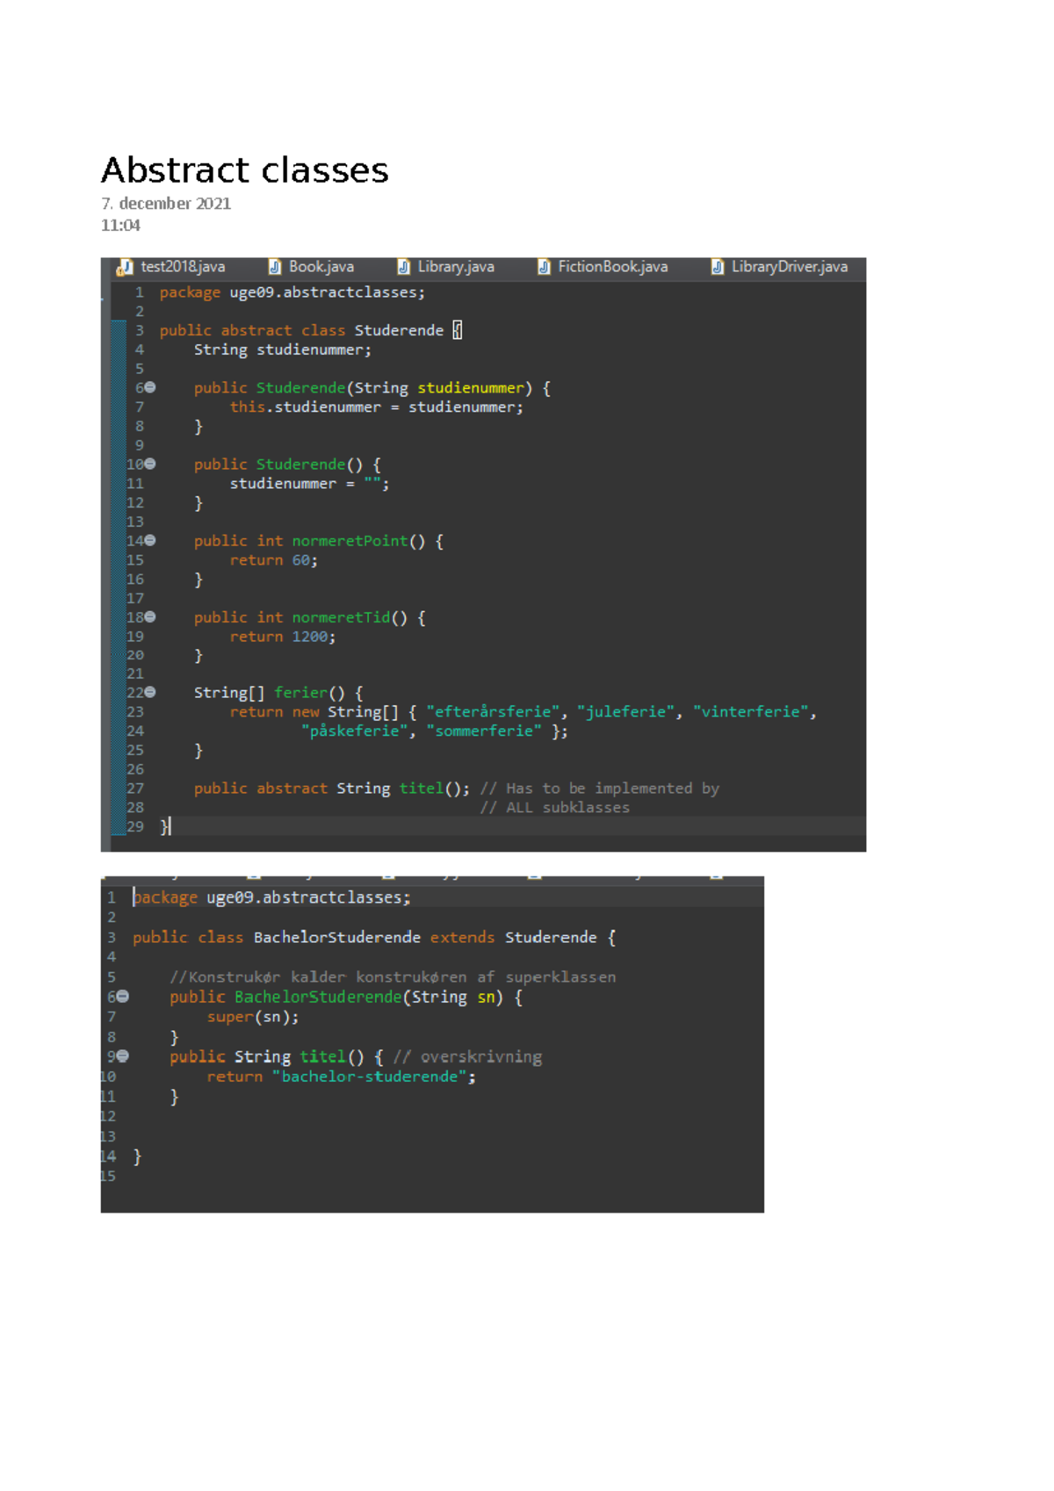Click the 'Abstract classes' page title
The height and width of the screenshot is (1491, 1054).
tap(245, 169)
